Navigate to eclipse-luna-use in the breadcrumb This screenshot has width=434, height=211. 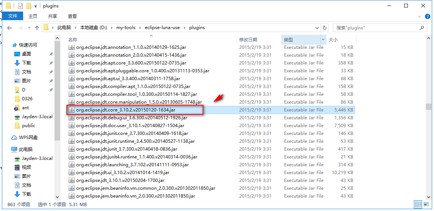click(163, 28)
